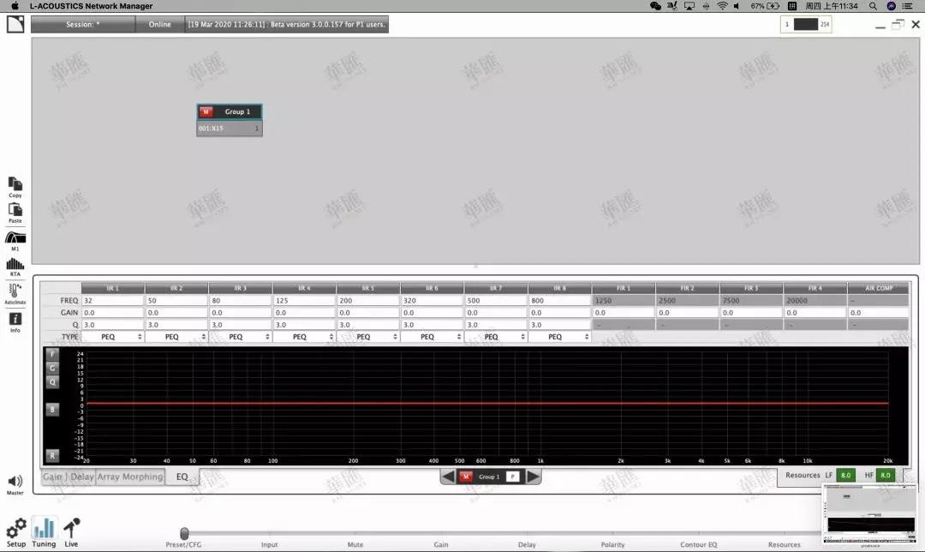This screenshot has width=925, height=552.
Task: Switch to the Gain tab
Action: (x=53, y=477)
